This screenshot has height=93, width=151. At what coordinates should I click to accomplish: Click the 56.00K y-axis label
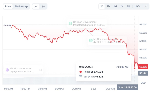coord(143,49)
